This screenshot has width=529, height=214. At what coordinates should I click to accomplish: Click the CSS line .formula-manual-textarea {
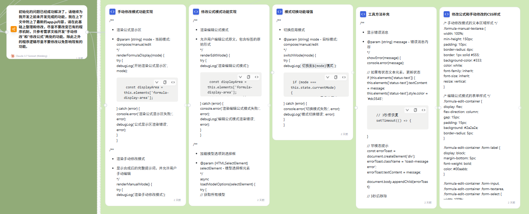coord(465,28)
